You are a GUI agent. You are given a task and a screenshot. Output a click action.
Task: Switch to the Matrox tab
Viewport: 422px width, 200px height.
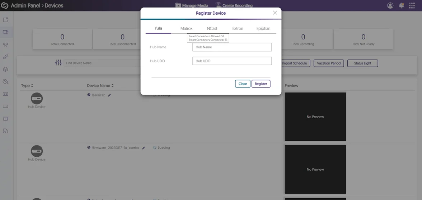pos(187,28)
